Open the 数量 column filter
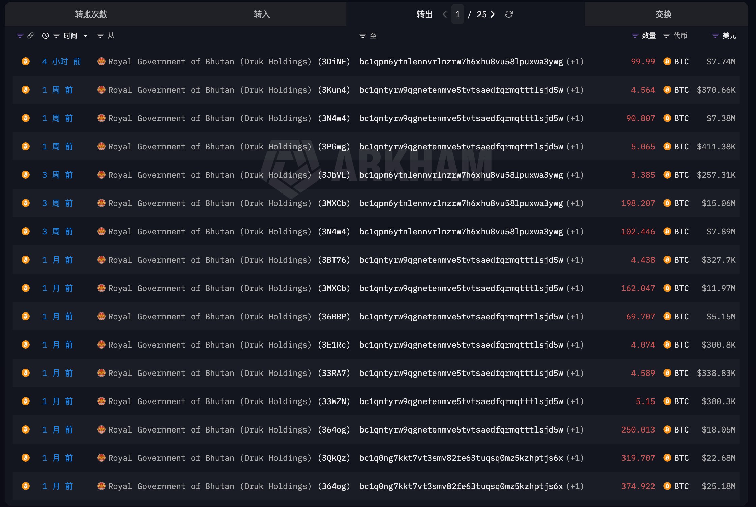This screenshot has height=507, width=756. pyautogui.click(x=635, y=36)
